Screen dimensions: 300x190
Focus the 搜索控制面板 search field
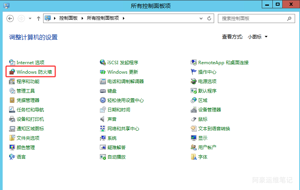pos(256,19)
